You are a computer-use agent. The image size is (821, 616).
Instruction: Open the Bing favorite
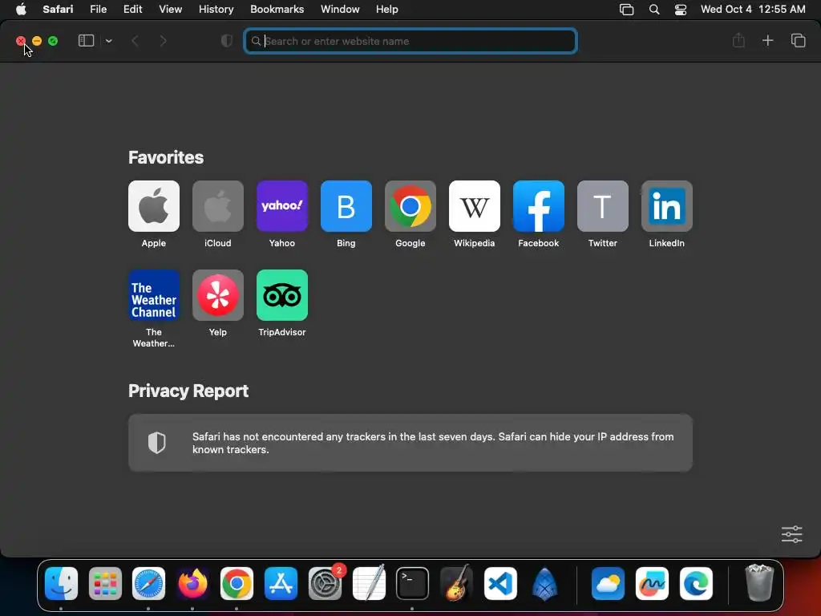coord(346,206)
